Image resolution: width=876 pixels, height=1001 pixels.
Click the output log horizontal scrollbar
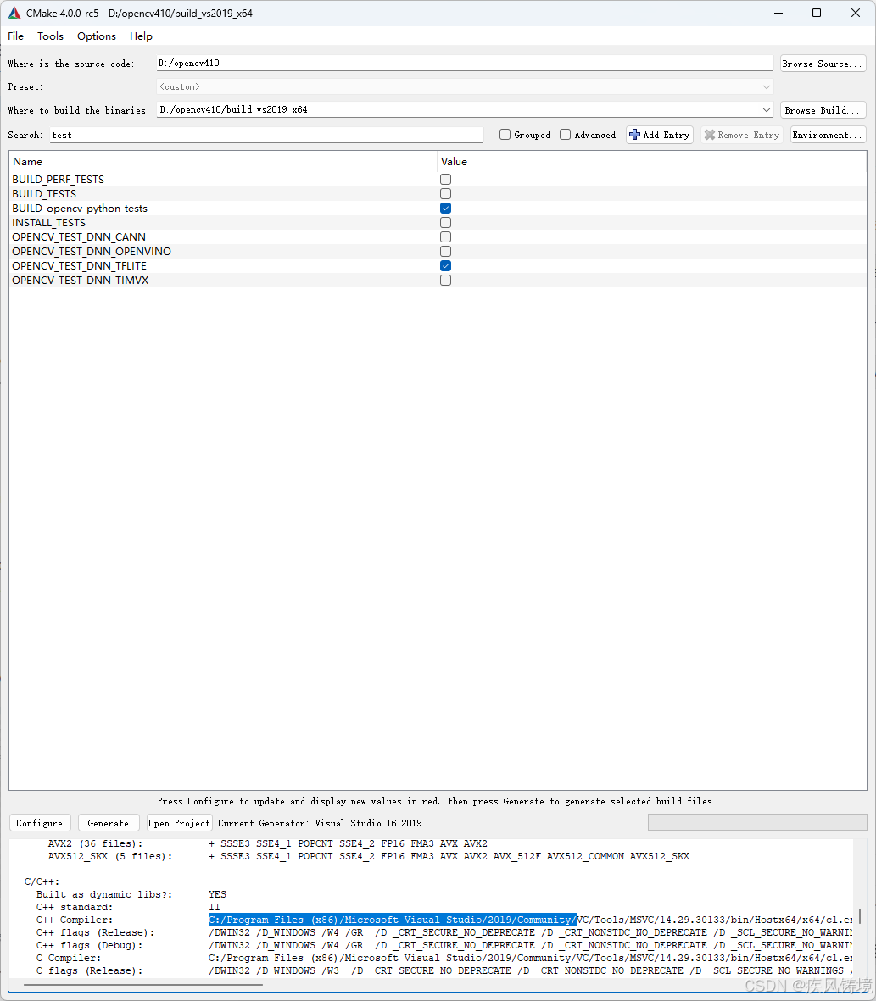pyautogui.click(x=143, y=984)
